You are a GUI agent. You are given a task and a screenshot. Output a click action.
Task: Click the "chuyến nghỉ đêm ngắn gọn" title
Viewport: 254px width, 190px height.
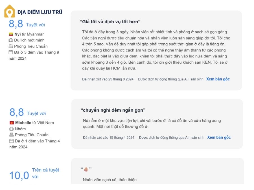click(113, 110)
